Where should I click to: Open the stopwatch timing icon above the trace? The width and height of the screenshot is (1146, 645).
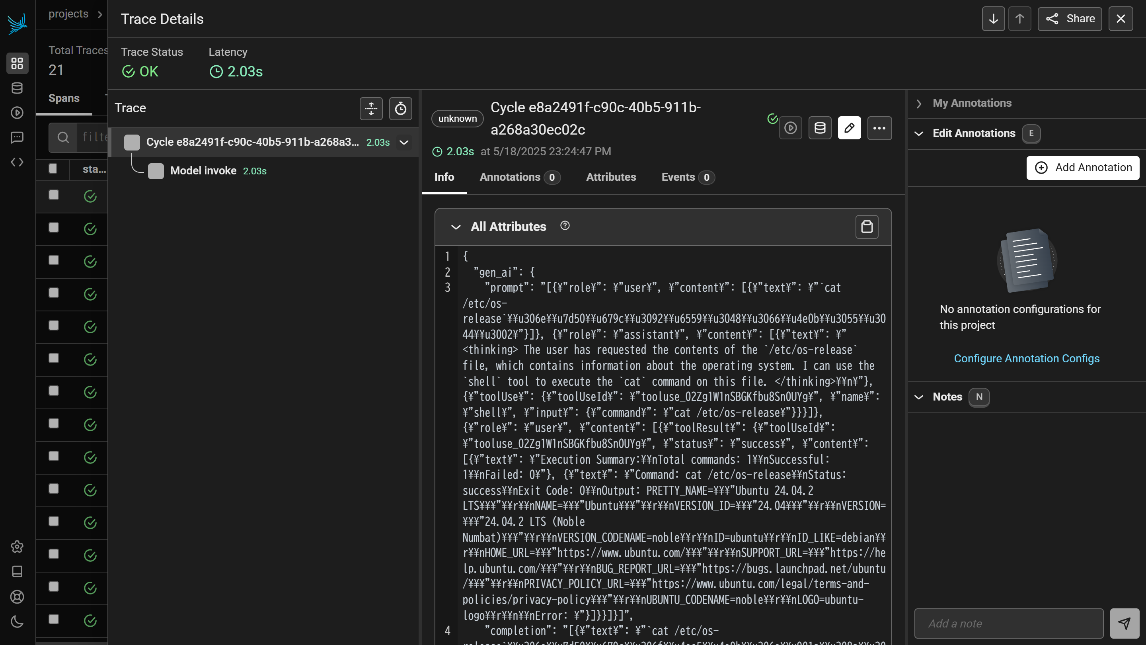click(x=400, y=108)
